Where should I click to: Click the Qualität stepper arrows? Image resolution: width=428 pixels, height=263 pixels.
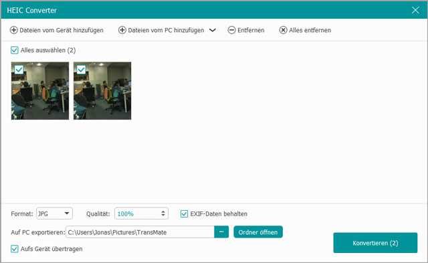[163, 213]
